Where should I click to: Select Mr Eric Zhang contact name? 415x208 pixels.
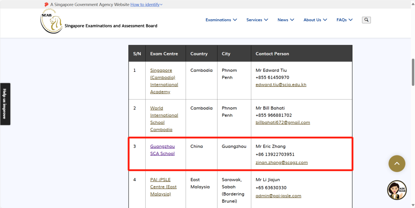click(271, 147)
